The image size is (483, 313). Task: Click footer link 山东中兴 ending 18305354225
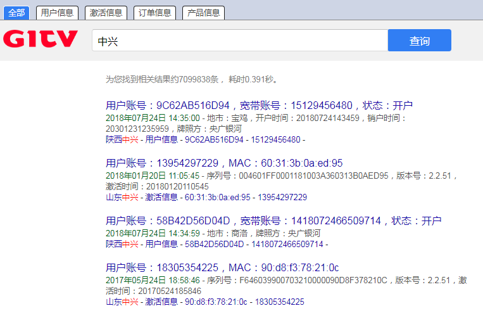(205, 302)
